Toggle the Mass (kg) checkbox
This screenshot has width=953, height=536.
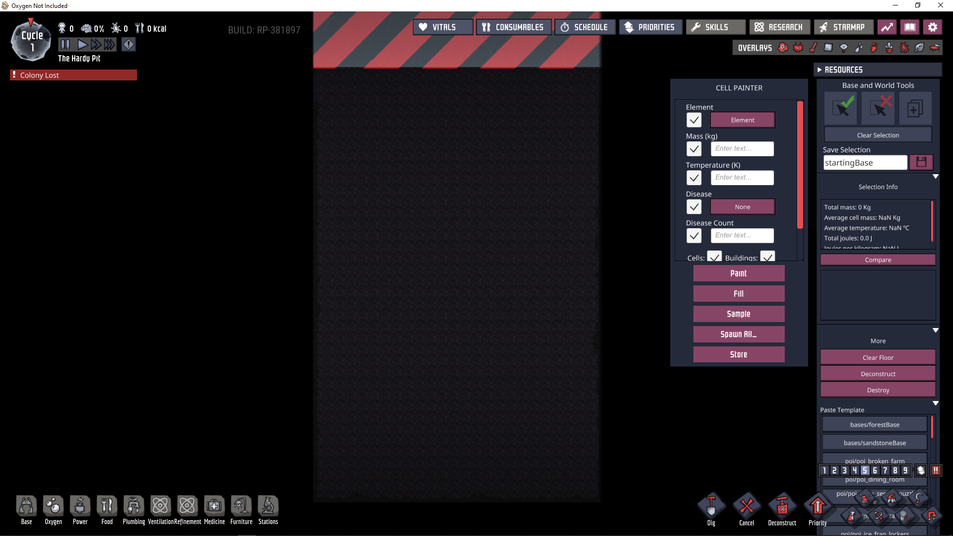pyautogui.click(x=694, y=149)
